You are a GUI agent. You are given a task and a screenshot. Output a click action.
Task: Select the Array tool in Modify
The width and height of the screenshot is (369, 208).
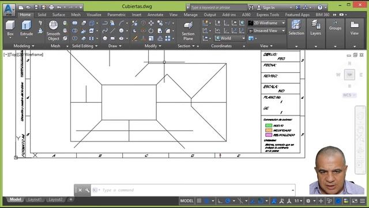pyautogui.click(x=168, y=38)
